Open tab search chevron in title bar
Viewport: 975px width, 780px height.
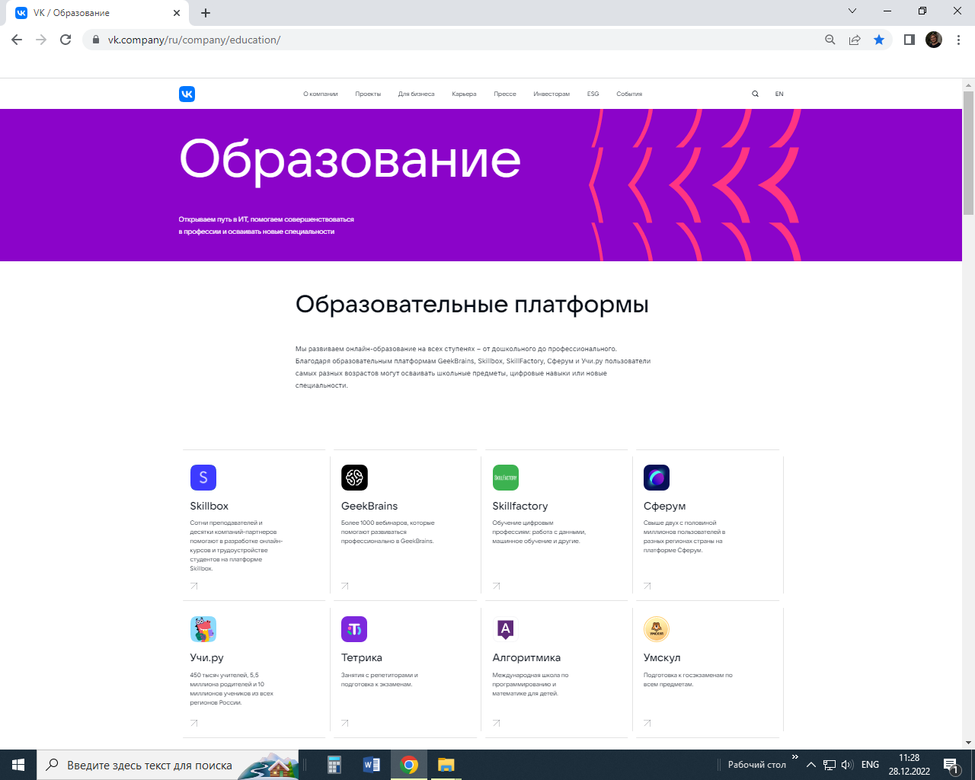pos(852,11)
